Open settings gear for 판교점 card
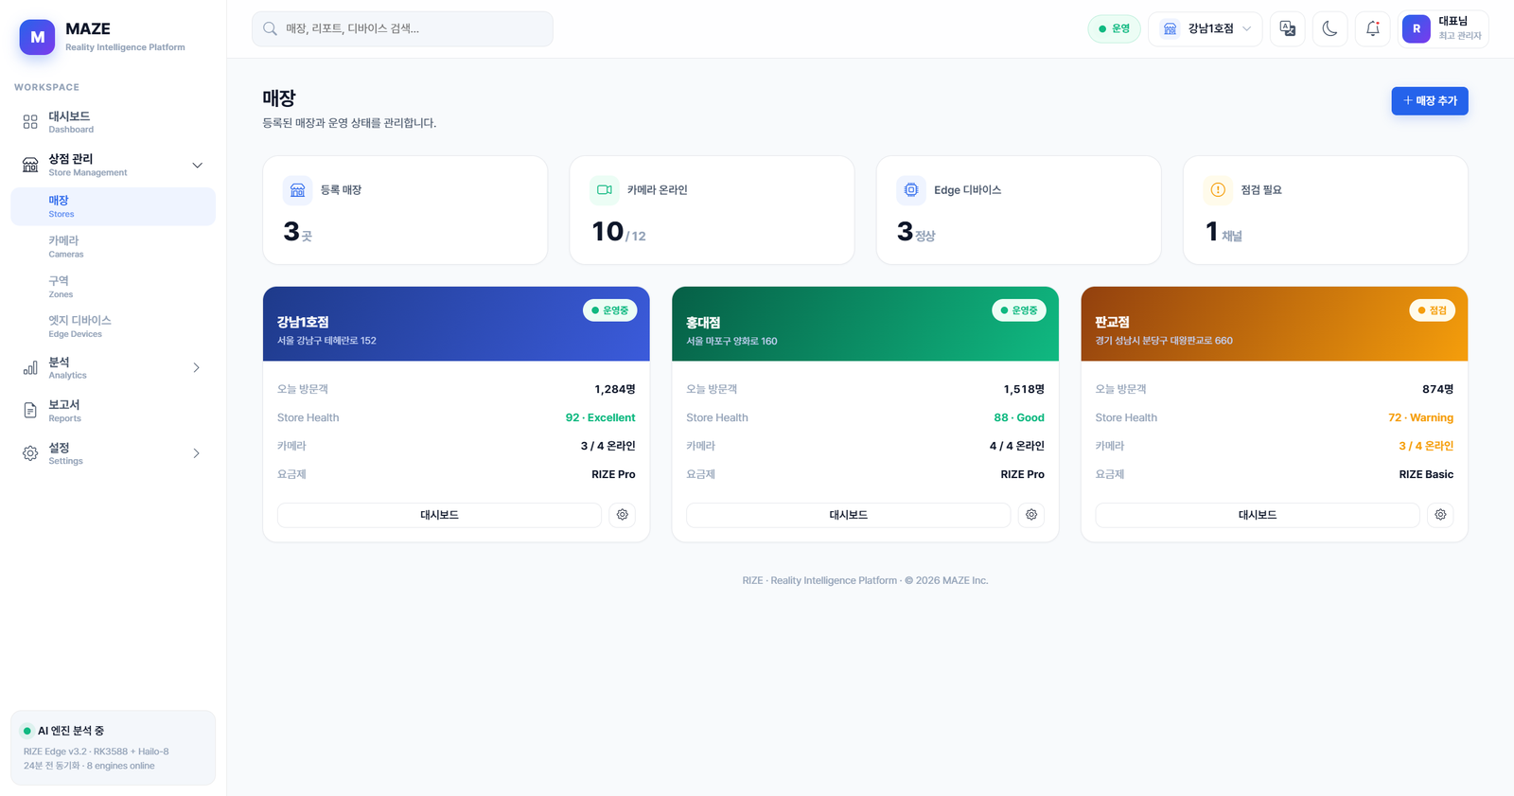The width and height of the screenshot is (1514, 796). pyautogui.click(x=1440, y=515)
